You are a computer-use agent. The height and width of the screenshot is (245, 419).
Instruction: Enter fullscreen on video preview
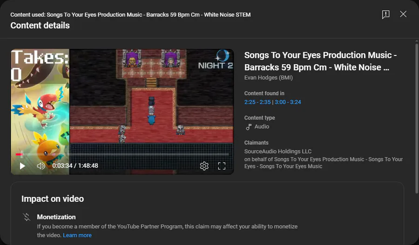(x=222, y=166)
